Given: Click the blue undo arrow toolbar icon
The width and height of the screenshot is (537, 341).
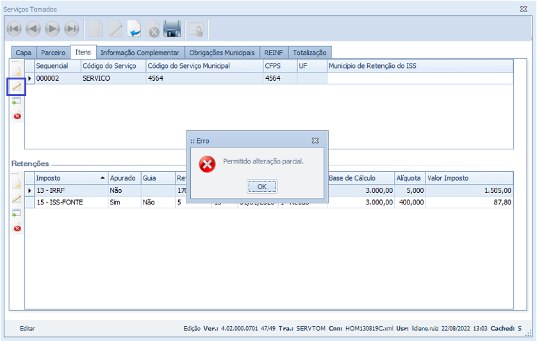Looking at the screenshot, I should click(x=135, y=29).
